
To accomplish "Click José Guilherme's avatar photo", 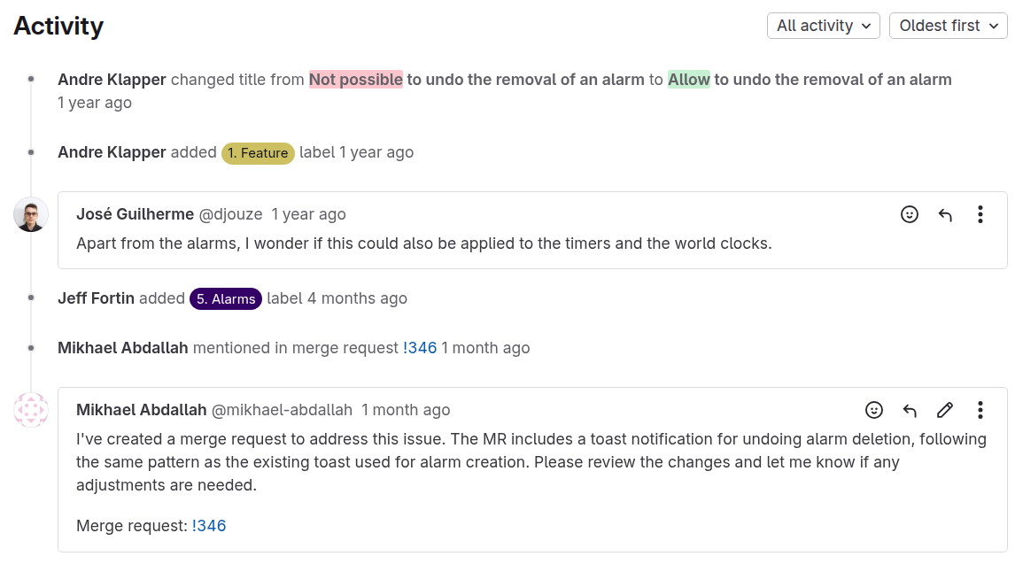I will (30, 215).
